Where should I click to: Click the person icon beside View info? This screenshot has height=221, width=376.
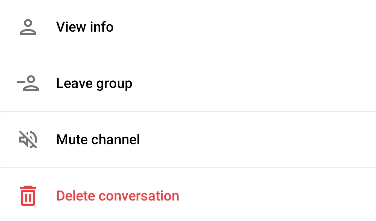tap(28, 27)
